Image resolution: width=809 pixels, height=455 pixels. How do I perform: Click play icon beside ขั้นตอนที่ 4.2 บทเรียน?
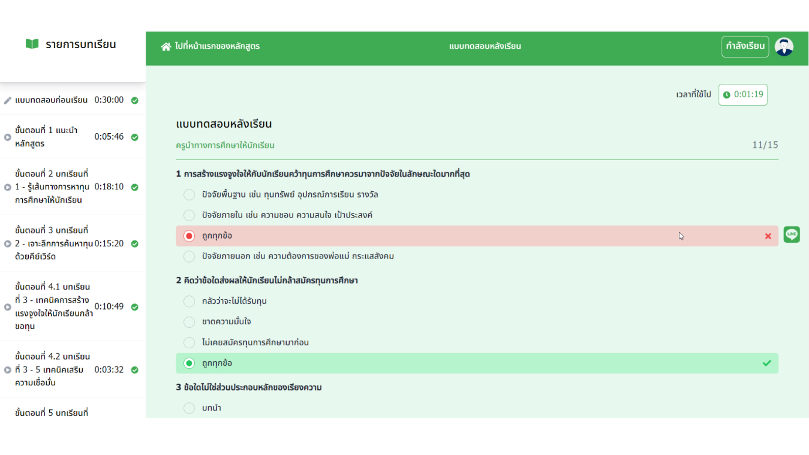pyautogui.click(x=8, y=370)
